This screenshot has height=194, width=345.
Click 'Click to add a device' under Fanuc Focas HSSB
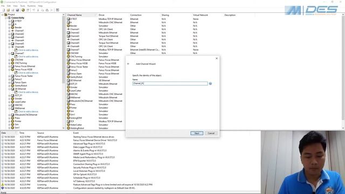[x=29, y=73]
